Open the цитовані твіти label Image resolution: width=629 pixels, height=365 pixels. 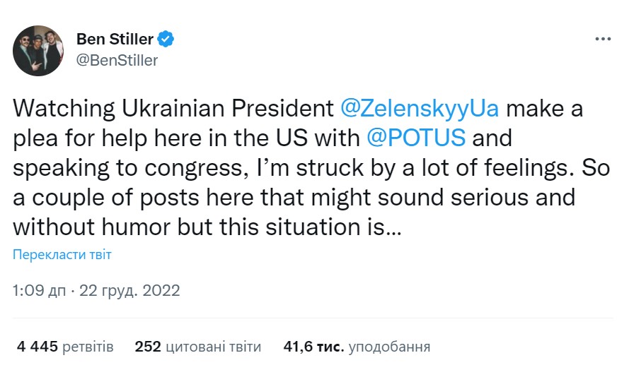pyautogui.click(x=213, y=347)
